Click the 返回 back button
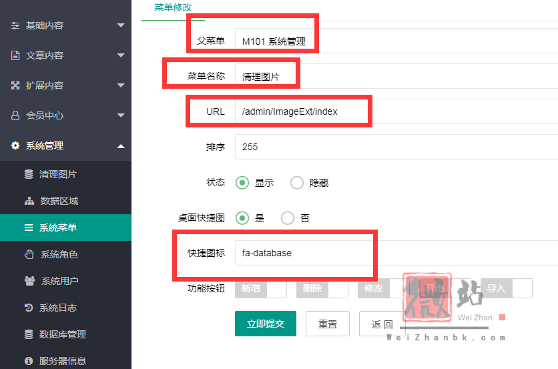 pyautogui.click(x=382, y=324)
